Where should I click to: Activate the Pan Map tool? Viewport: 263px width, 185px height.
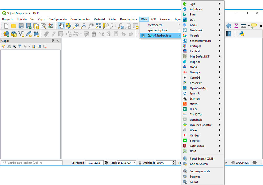(61, 26)
